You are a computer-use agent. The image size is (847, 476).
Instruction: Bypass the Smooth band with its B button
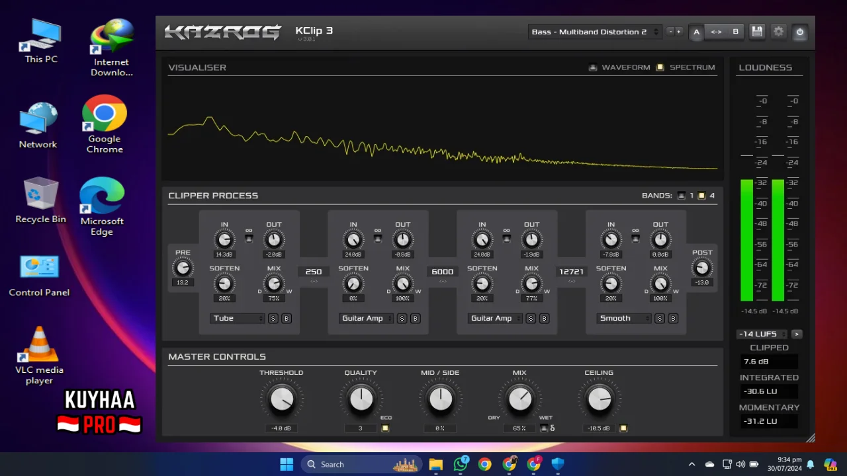(x=673, y=319)
